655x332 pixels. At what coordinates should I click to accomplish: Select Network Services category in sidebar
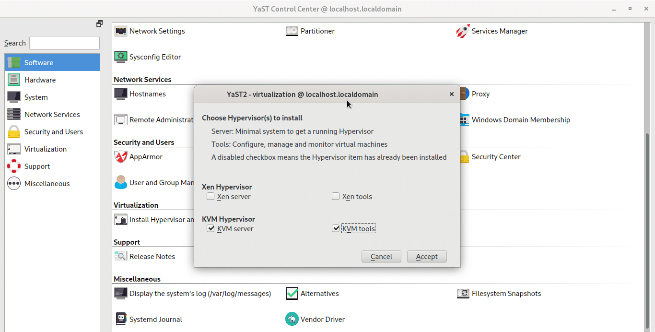pyautogui.click(x=52, y=115)
